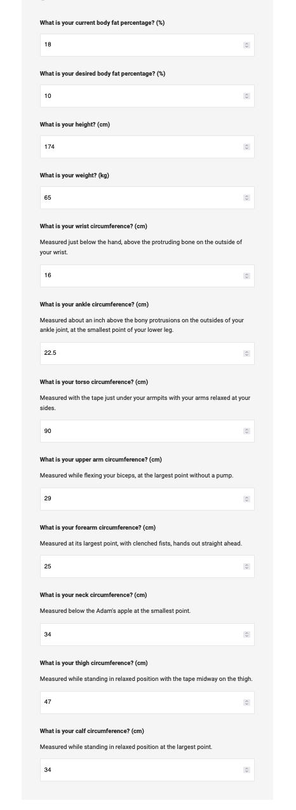Select the desired body fat percentage input

147,96
